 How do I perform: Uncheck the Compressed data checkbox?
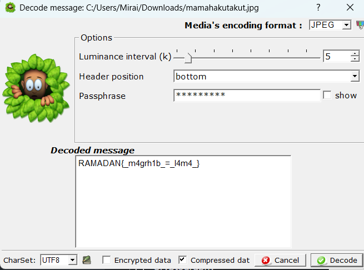(182, 260)
